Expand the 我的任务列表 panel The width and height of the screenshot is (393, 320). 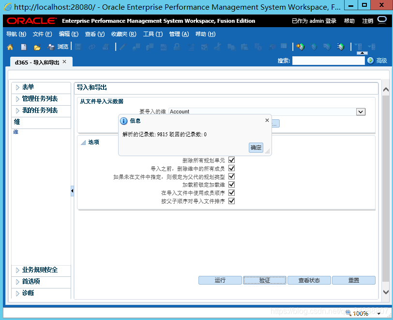click(17, 111)
